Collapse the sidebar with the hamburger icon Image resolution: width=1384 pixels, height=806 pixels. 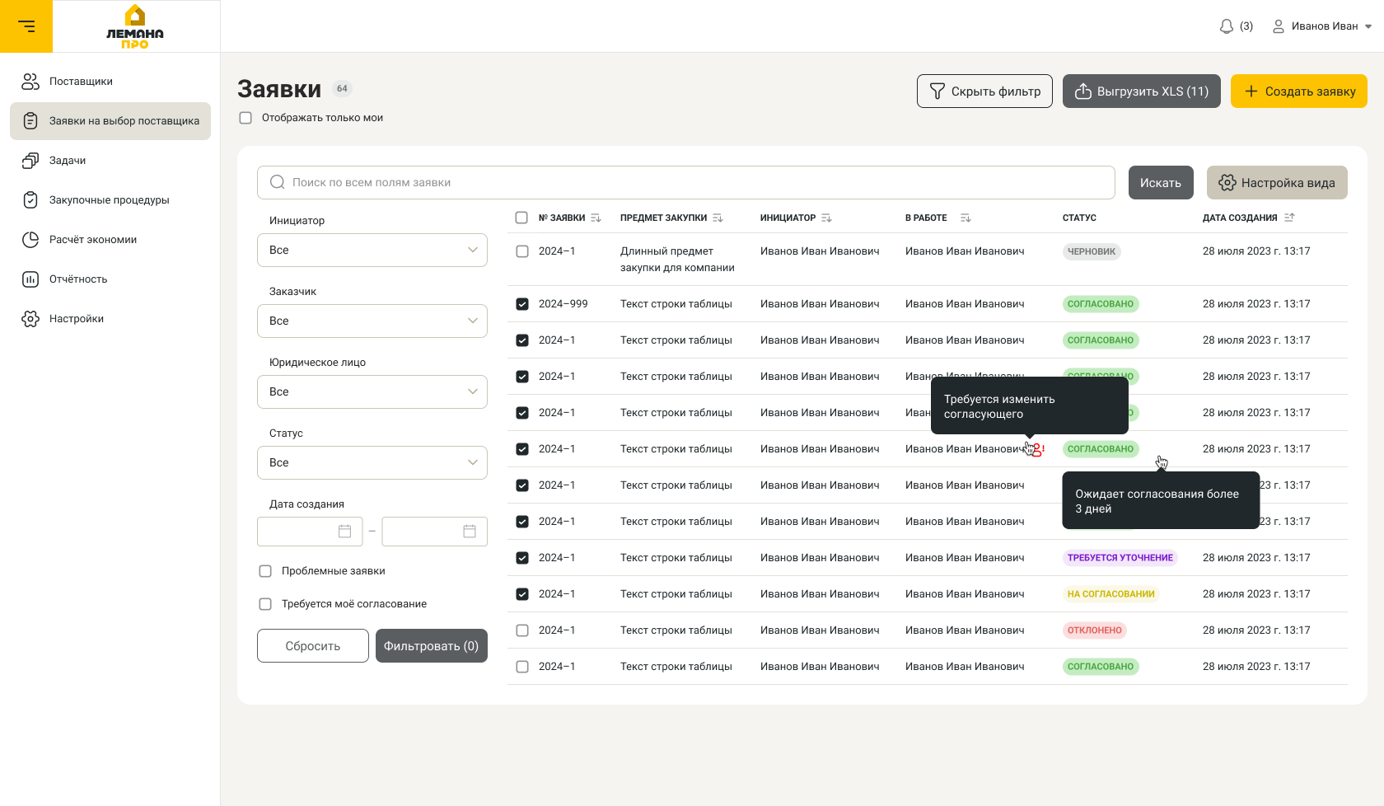tap(26, 26)
